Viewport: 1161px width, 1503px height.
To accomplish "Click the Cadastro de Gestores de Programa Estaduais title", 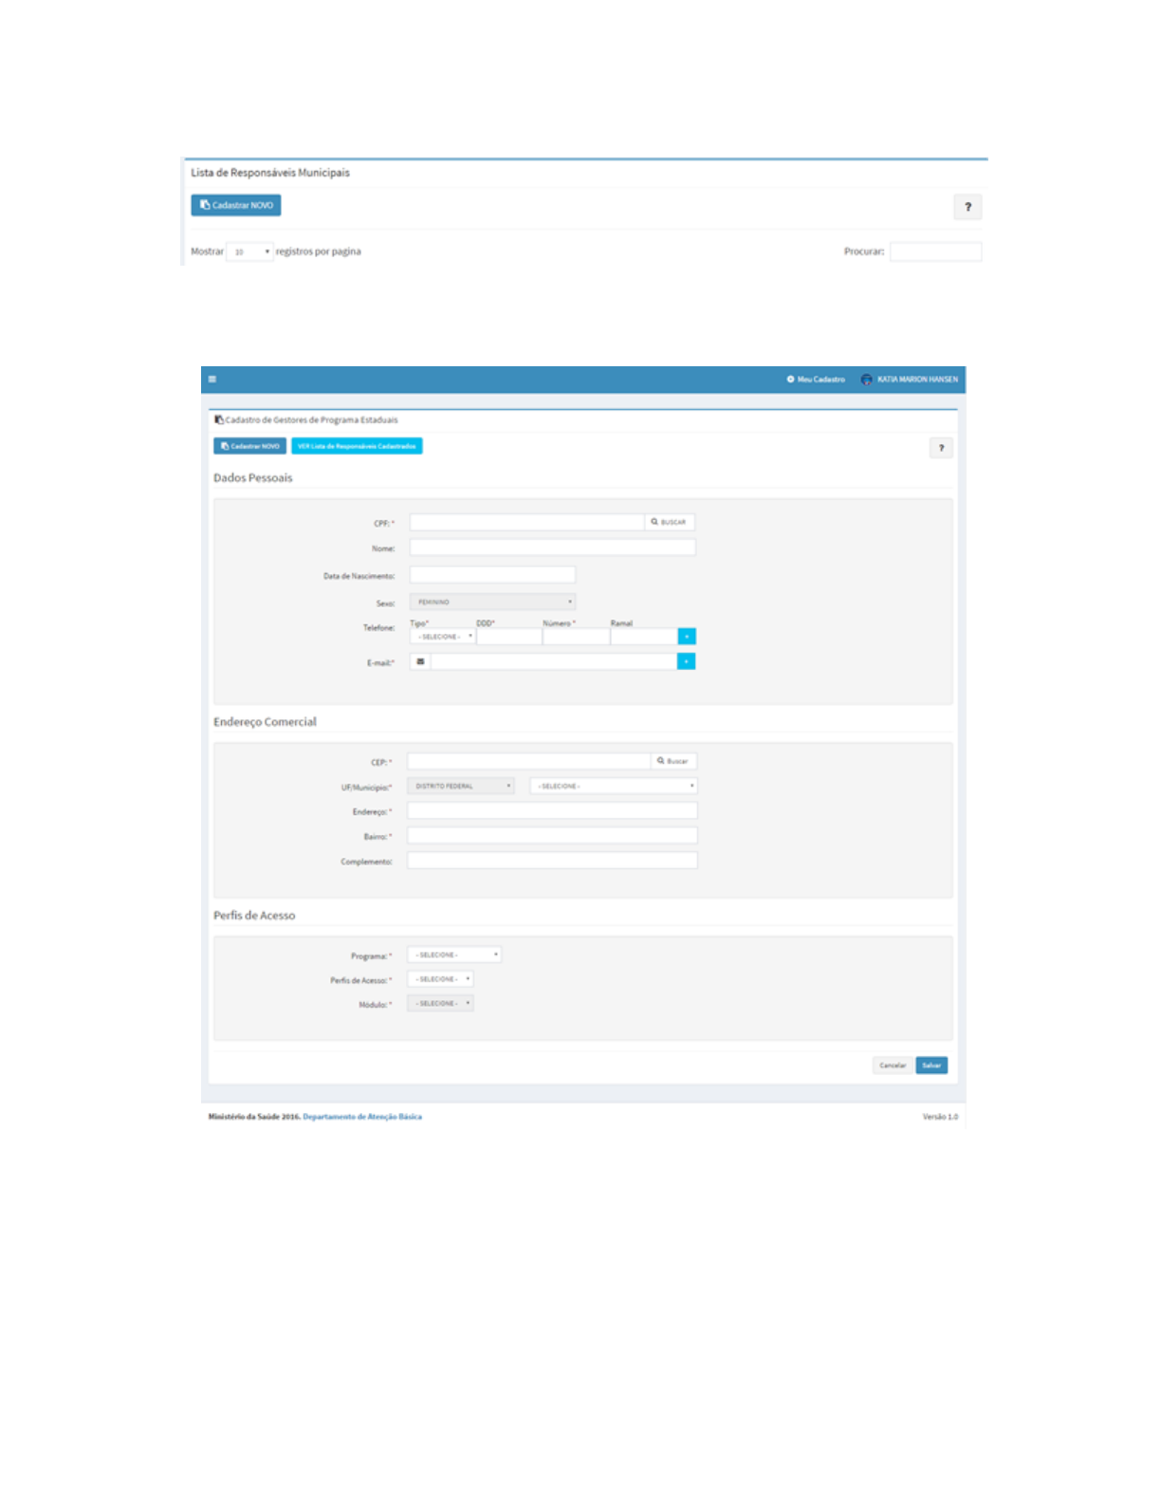I will click(311, 419).
